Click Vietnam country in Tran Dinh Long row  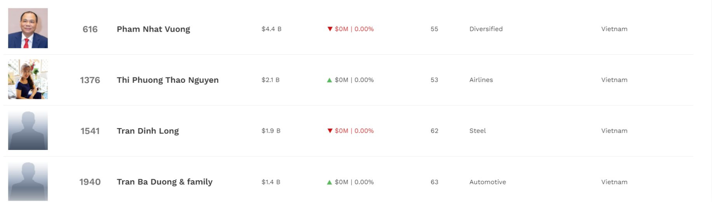[614, 131]
